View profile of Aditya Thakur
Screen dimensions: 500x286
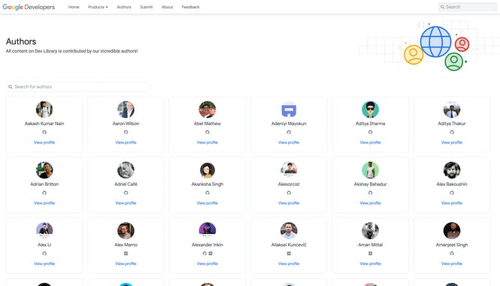[452, 142]
